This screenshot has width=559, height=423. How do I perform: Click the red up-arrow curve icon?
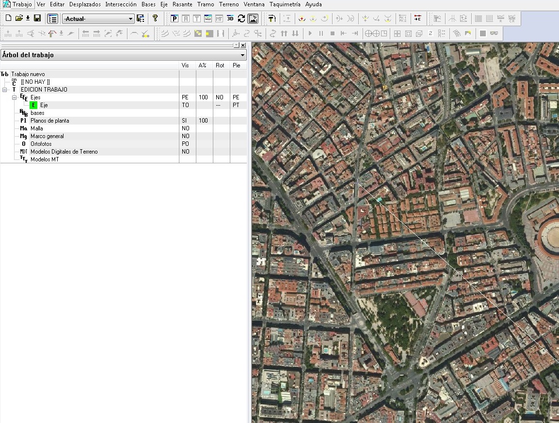click(x=302, y=18)
